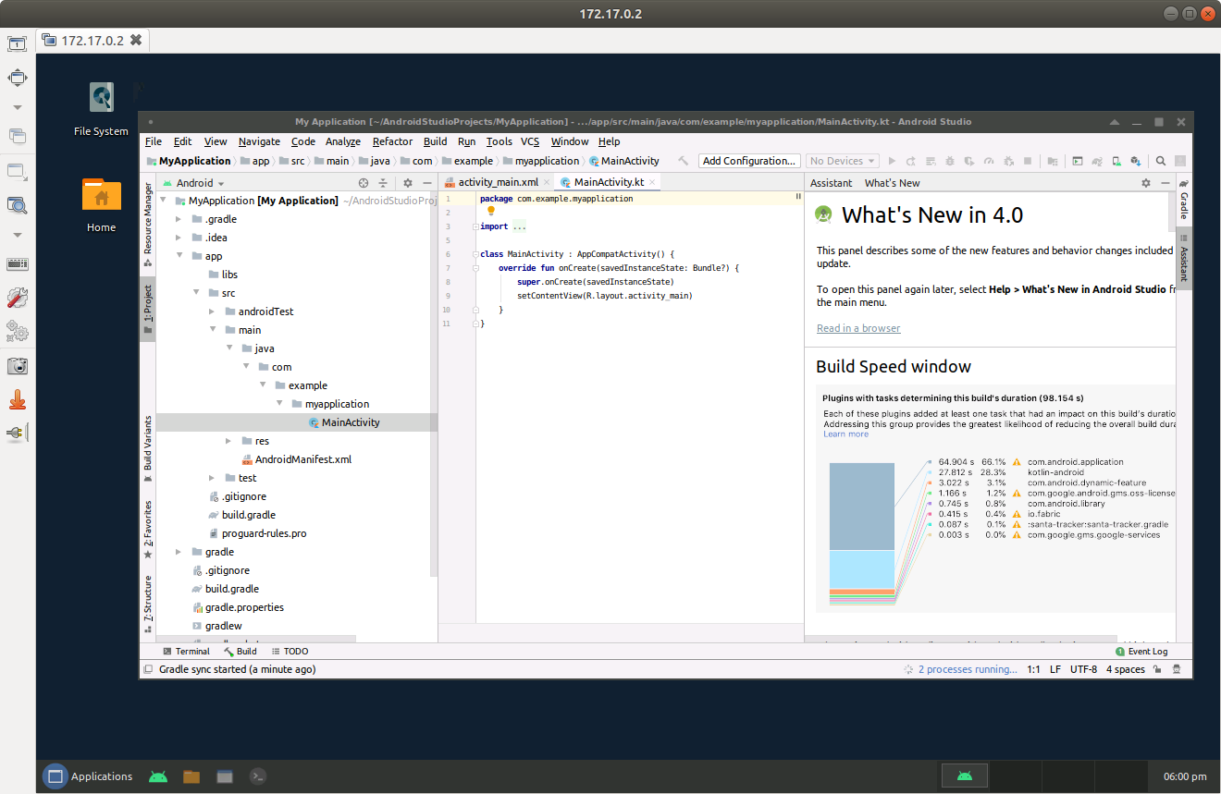Open the Assistant panel gear settings
1221x794 pixels.
(x=1146, y=183)
